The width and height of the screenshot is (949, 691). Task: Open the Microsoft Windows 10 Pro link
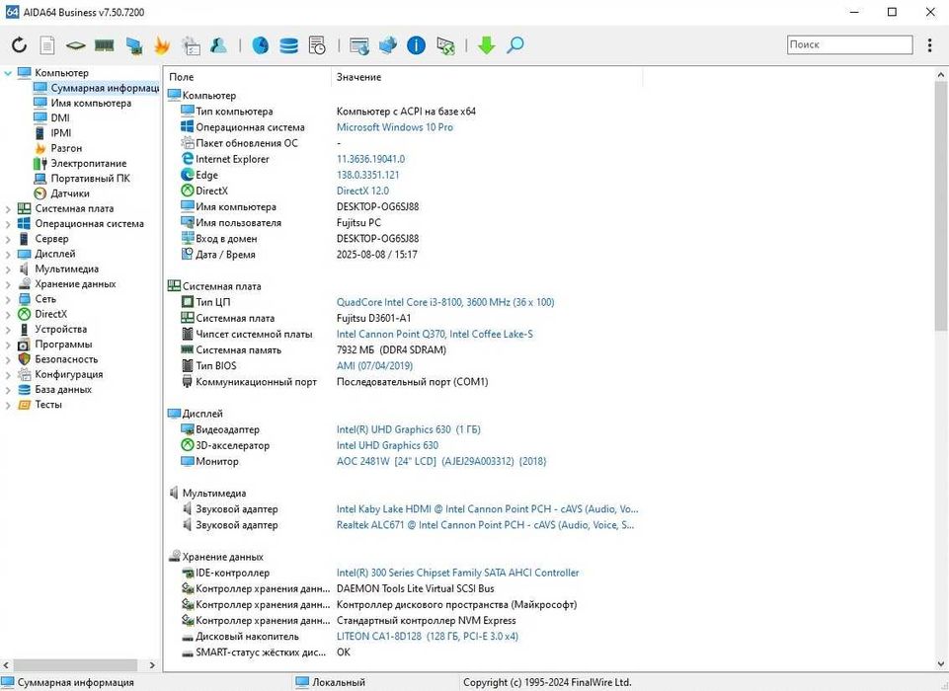[x=395, y=127]
